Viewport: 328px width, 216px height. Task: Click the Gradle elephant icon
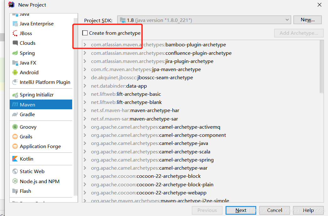[15, 114]
